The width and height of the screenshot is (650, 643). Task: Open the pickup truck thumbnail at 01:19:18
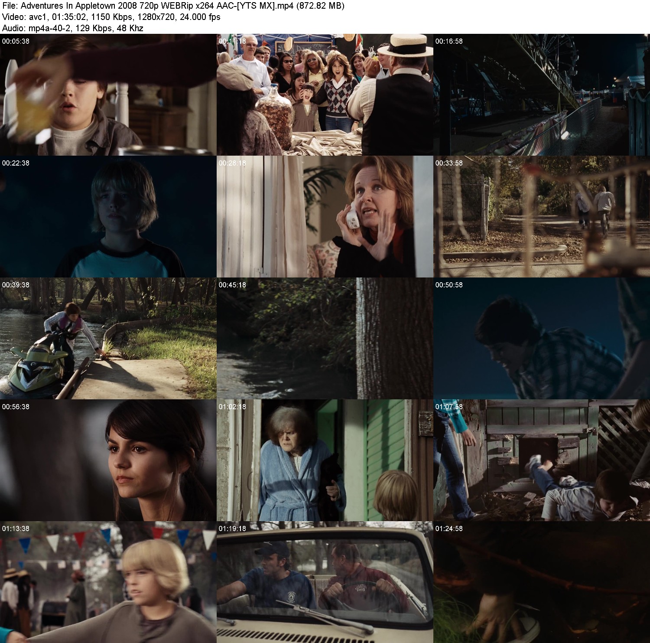[325, 582]
